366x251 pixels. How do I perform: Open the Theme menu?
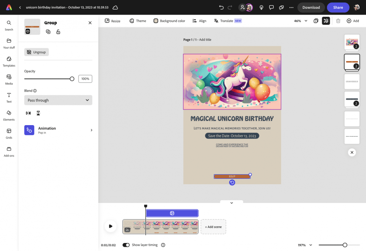click(138, 21)
